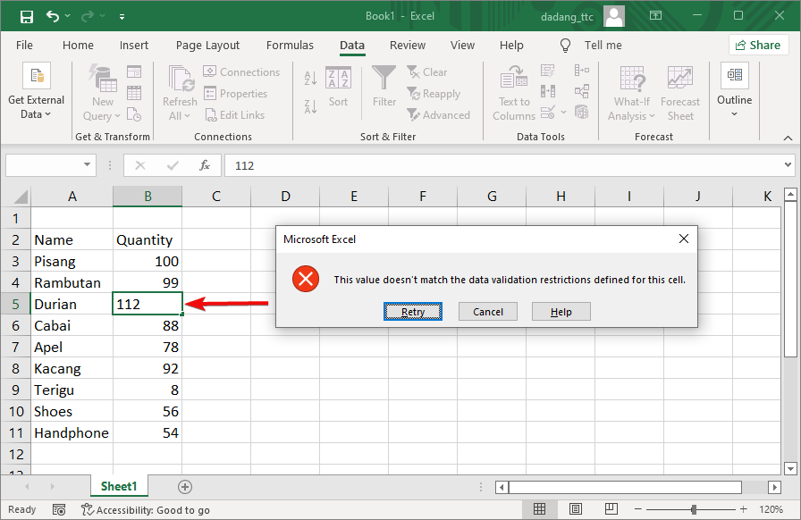Switch to Page Layout view in status bar
801x520 pixels.
tap(576, 508)
